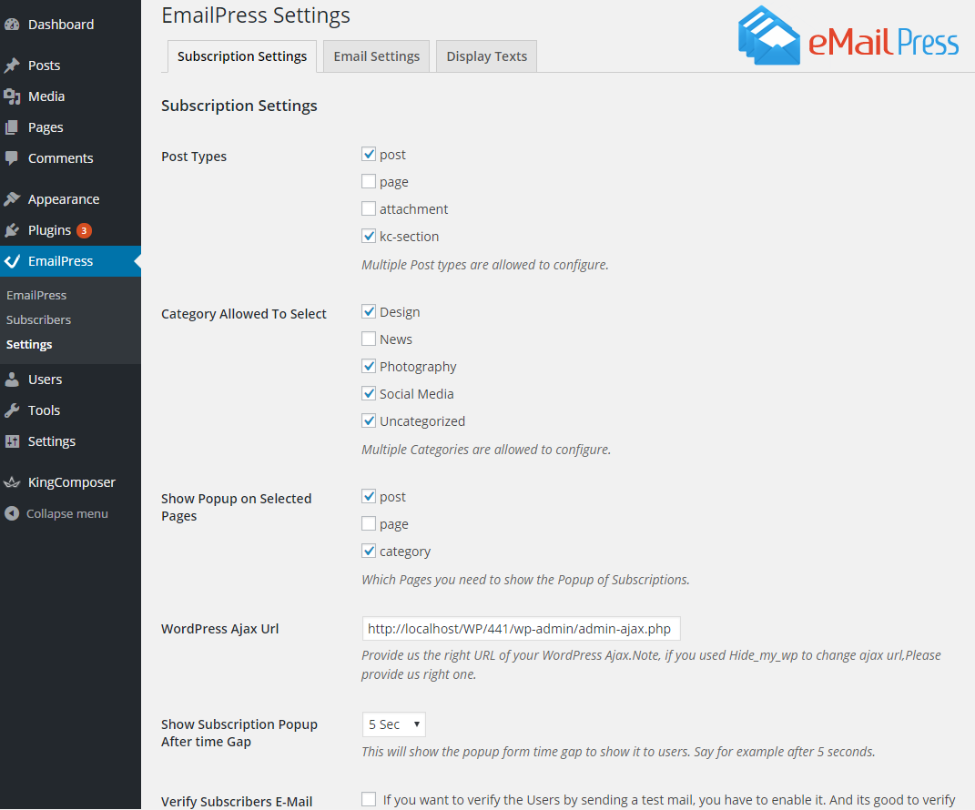Click the Users person icon
Screen dimensions: 975x810
pos(12,380)
